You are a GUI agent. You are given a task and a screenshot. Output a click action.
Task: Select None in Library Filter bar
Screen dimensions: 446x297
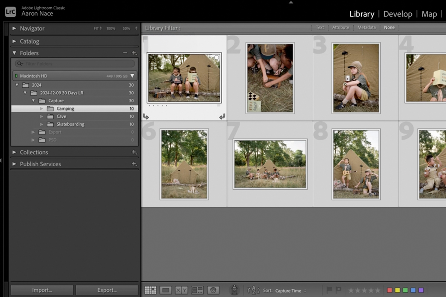389,27
